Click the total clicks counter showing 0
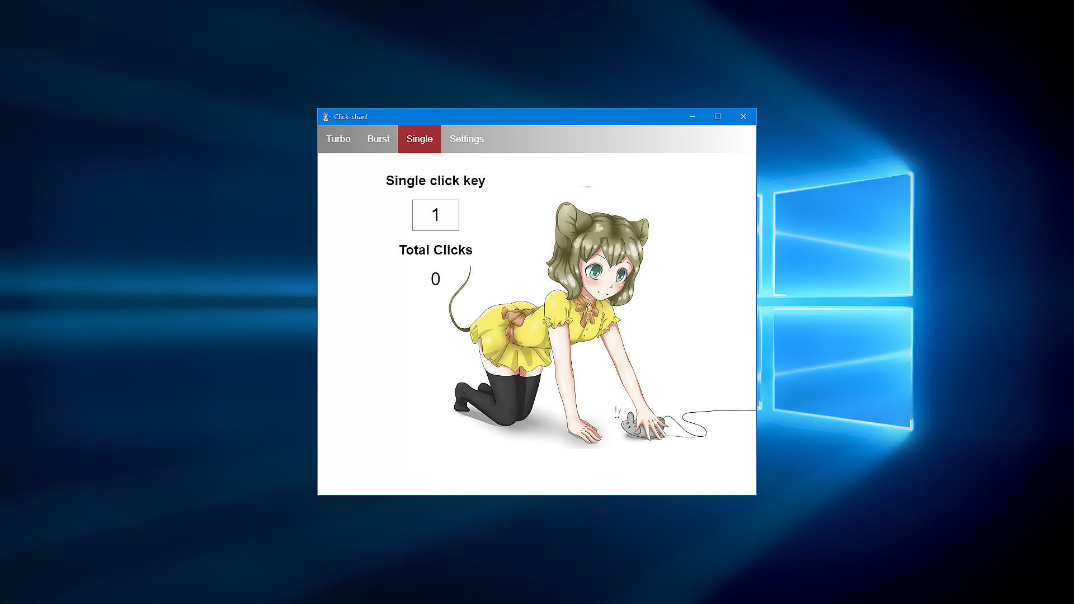Viewport: 1074px width, 604px height. (x=435, y=279)
